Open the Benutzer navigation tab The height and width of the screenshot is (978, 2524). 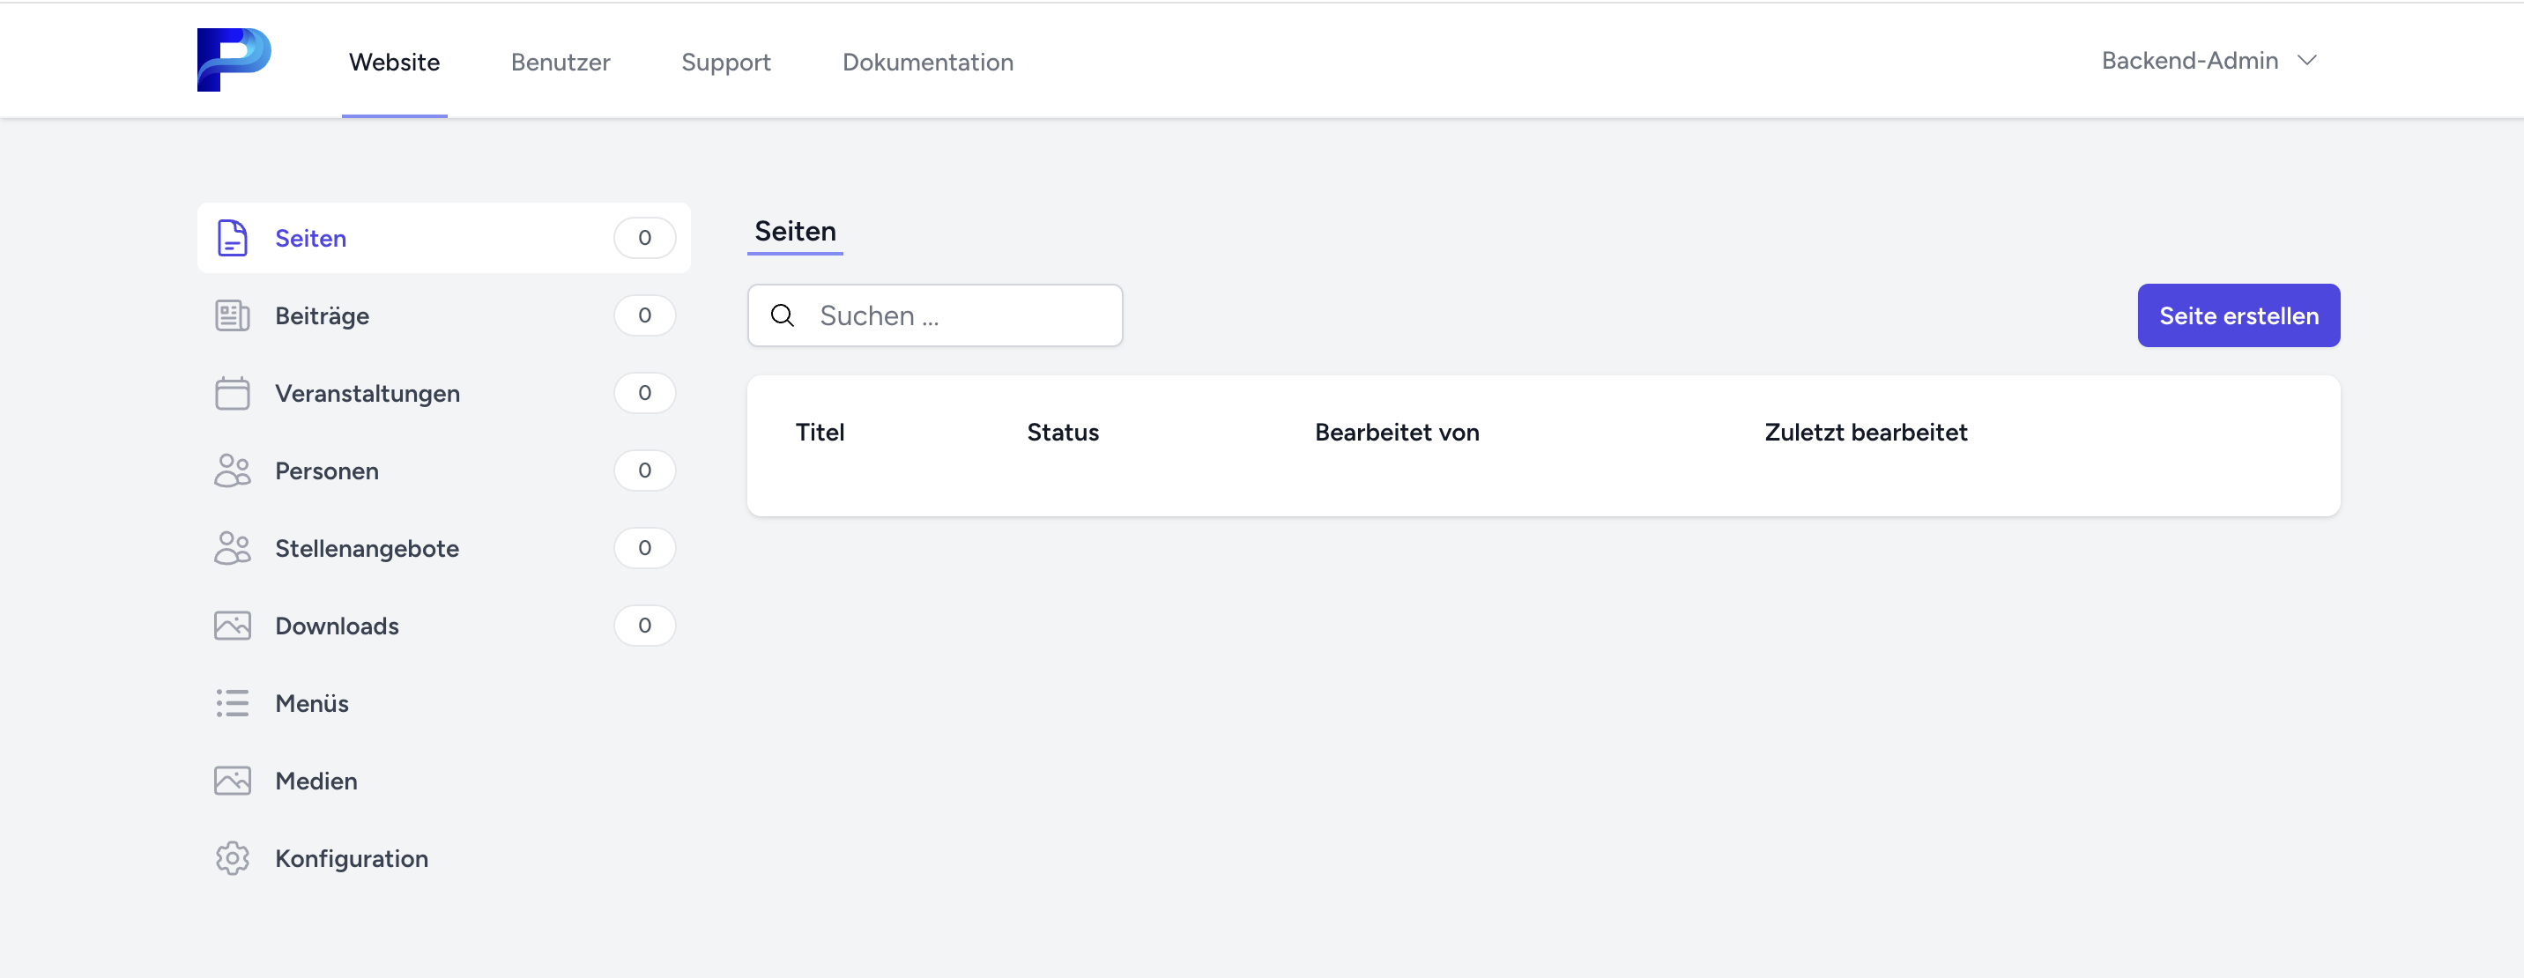(560, 62)
